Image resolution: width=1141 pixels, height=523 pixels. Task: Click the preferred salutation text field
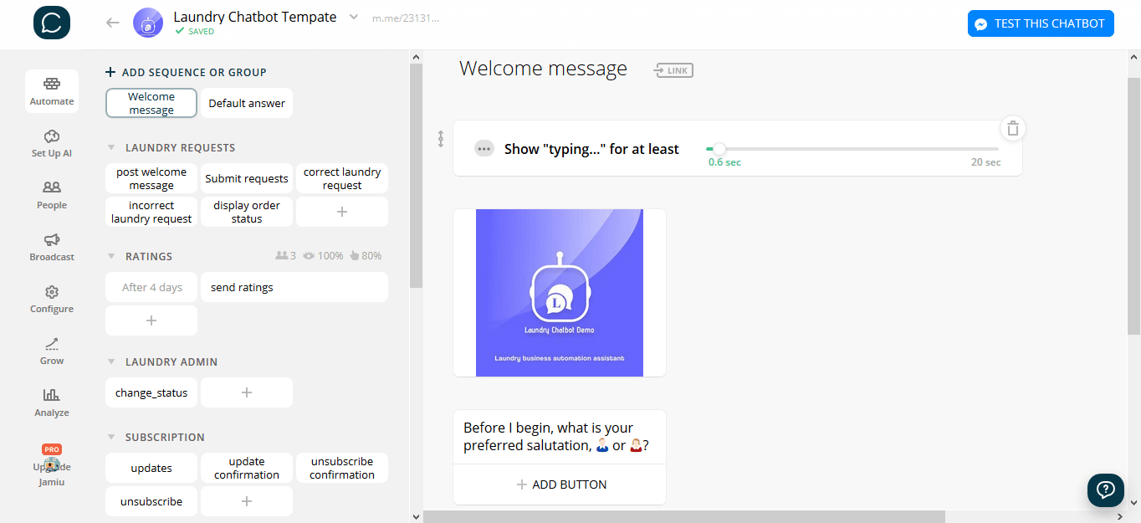click(x=560, y=437)
